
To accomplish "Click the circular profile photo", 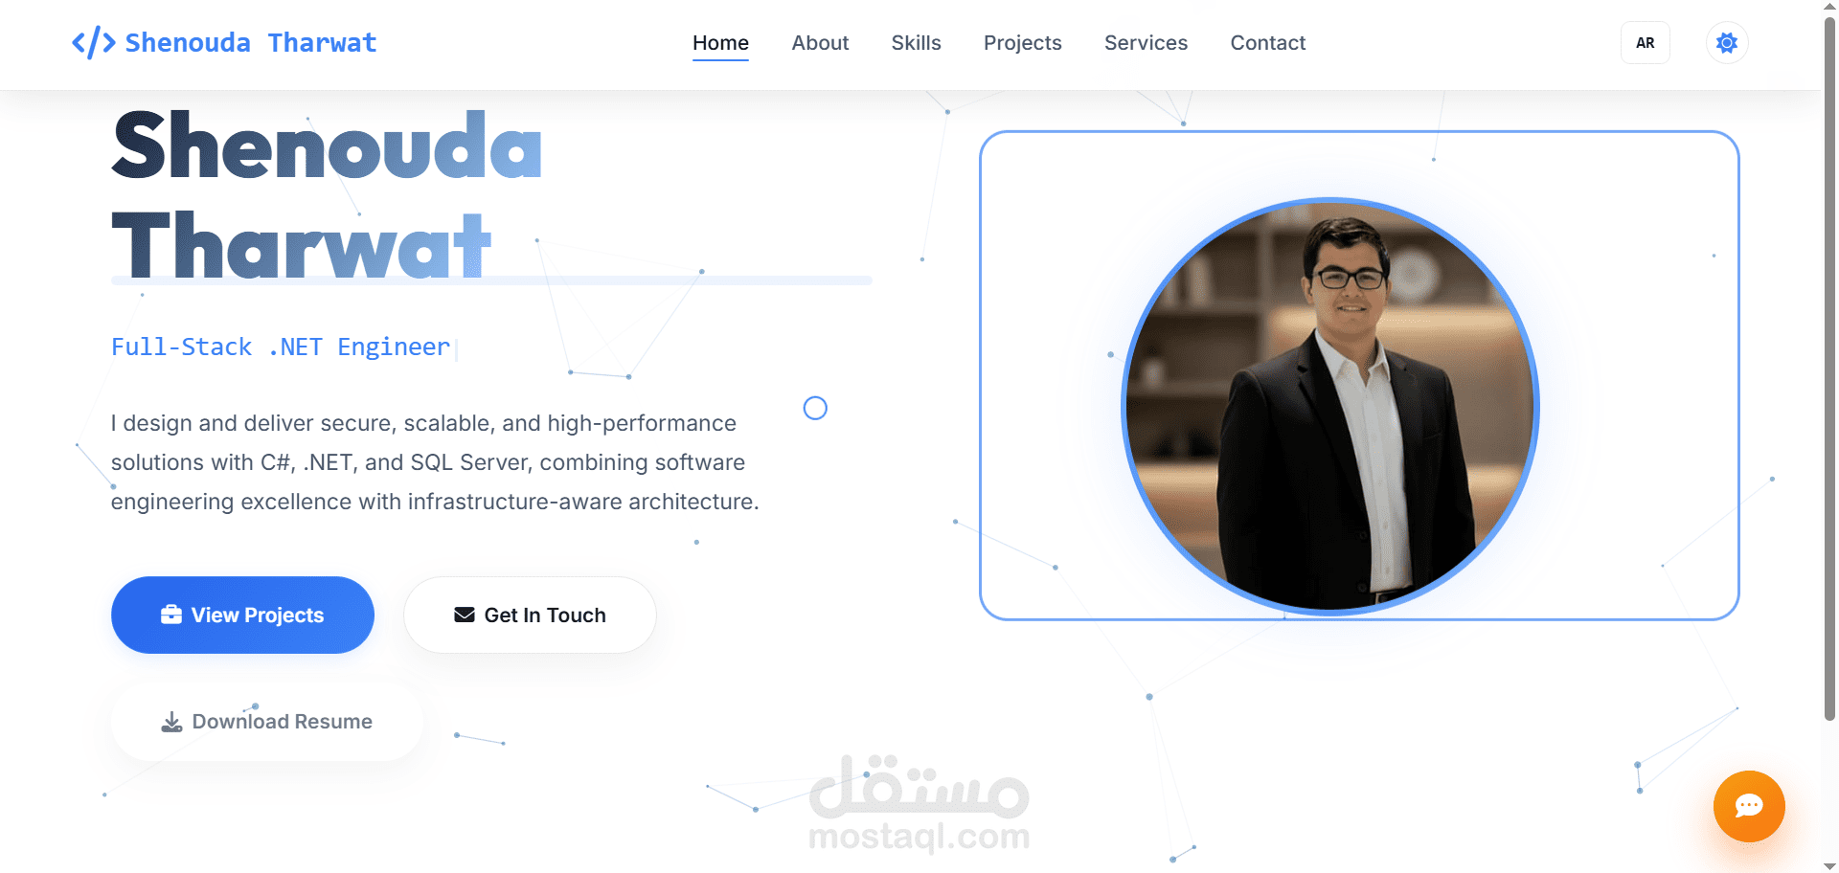I will coord(1330,405).
